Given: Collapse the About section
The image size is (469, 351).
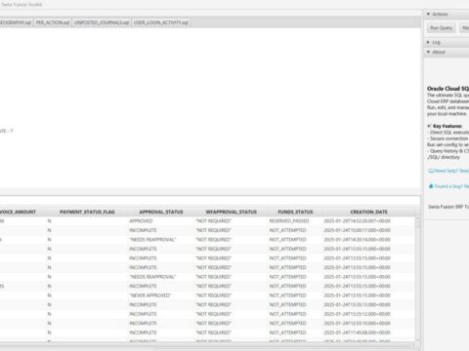Looking at the screenshot, I should [428, 52].
